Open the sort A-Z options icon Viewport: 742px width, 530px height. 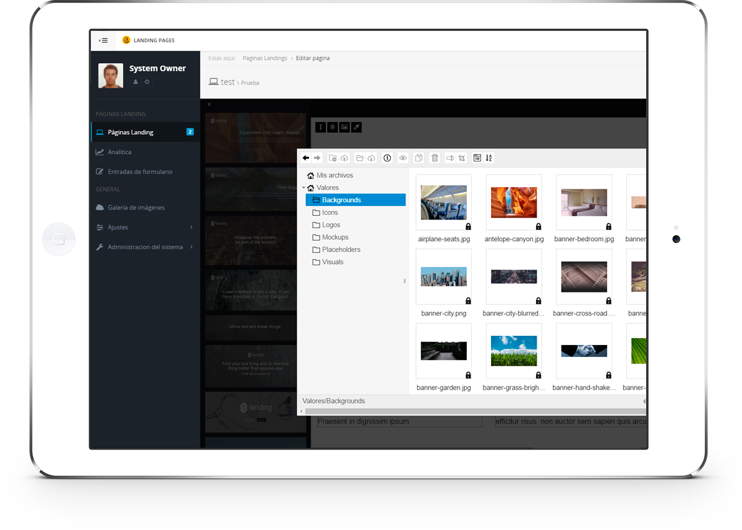488,158
